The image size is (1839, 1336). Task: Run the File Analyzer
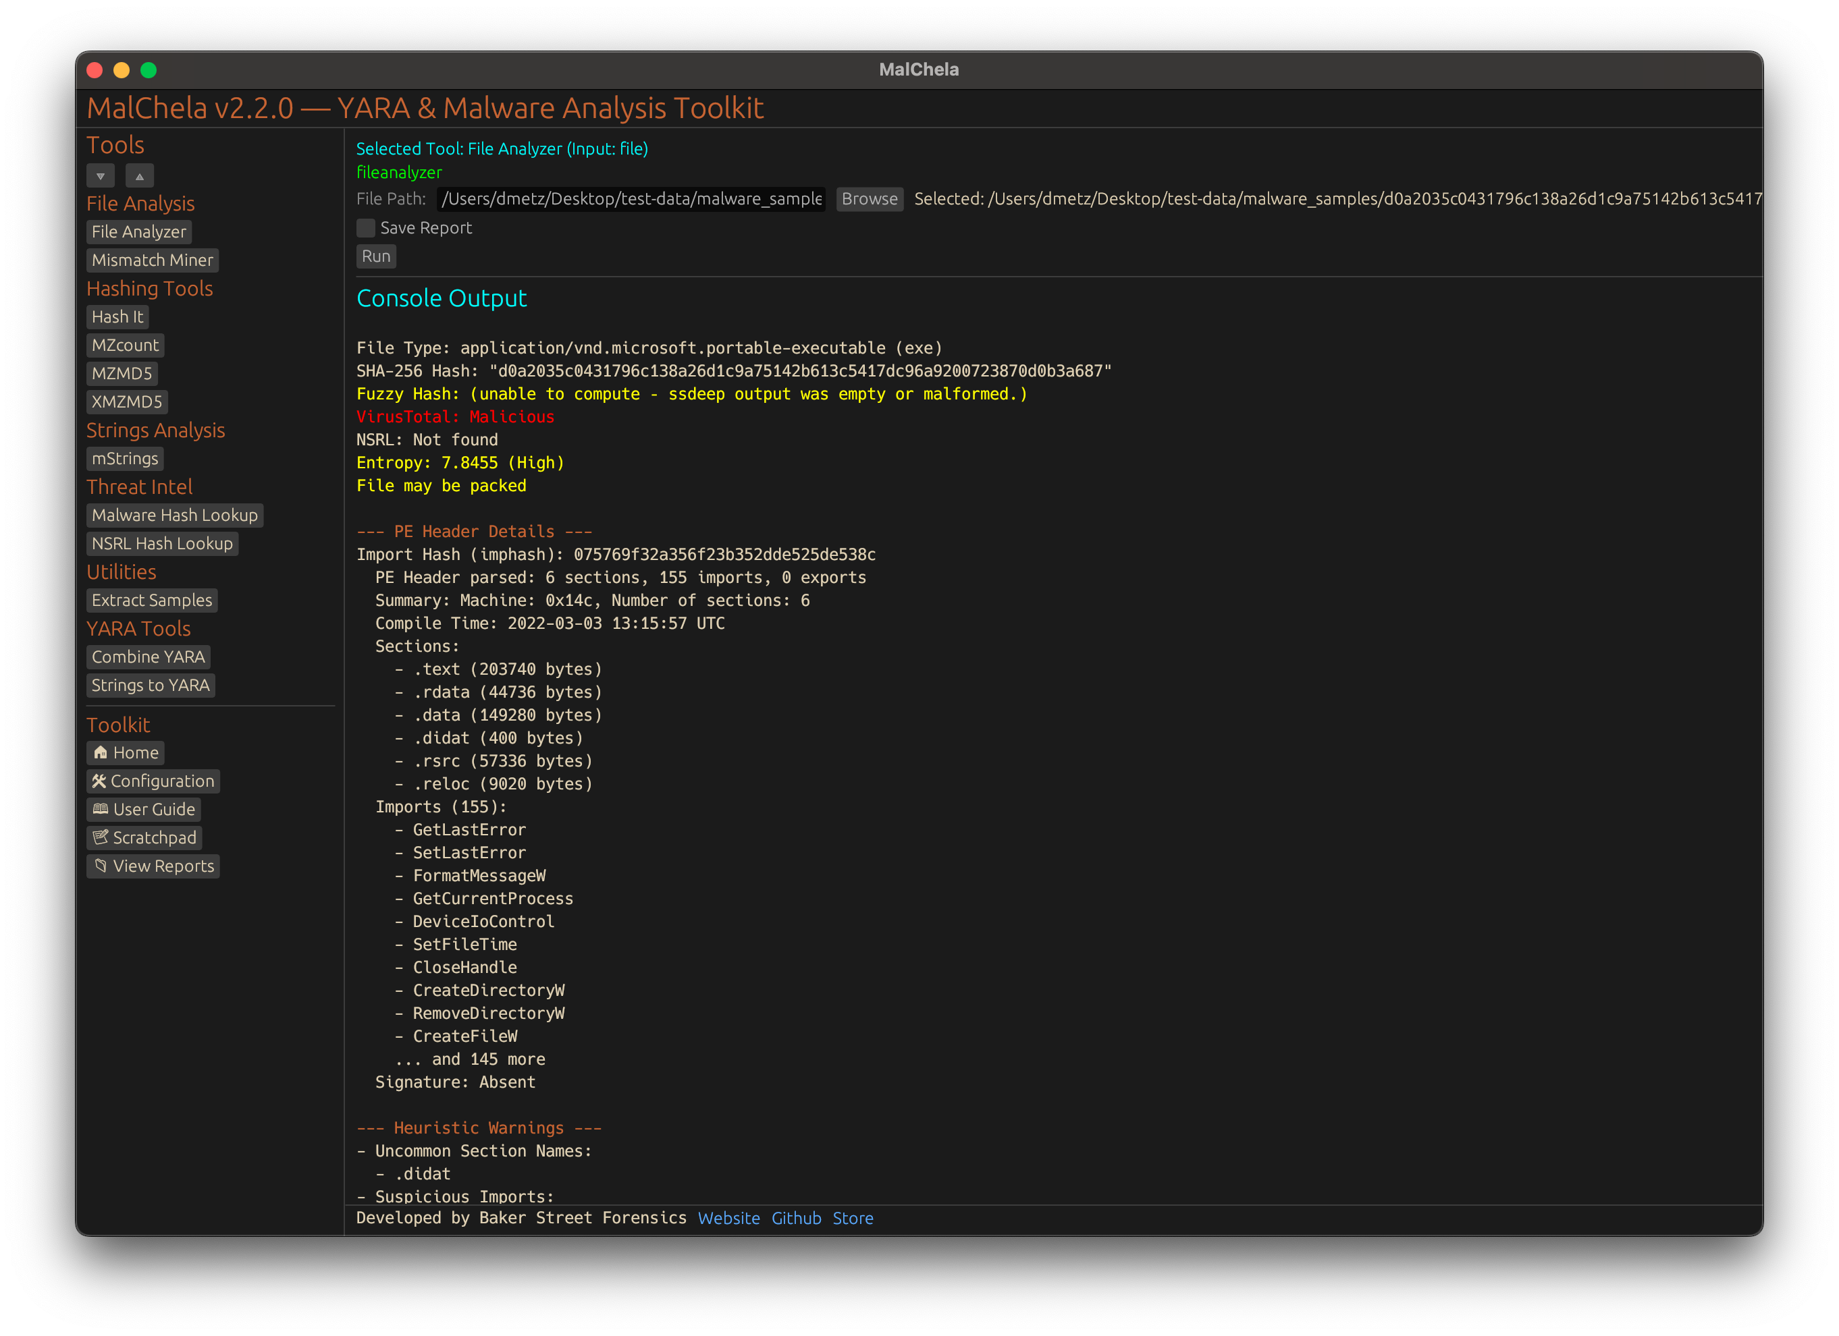(x=376, y=257)
